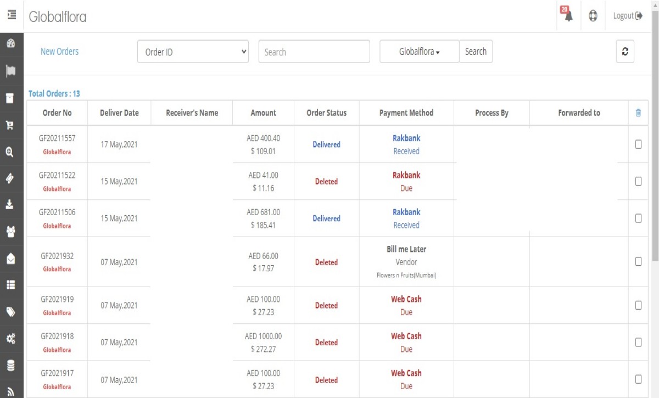The width and height of the screenshot is (659, 398).
Task: Click amount AED 681.00
Action: 263,212
